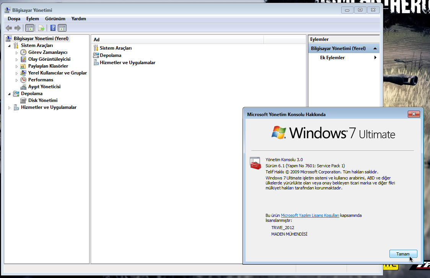Select Performans tree item

click(41, 80)
